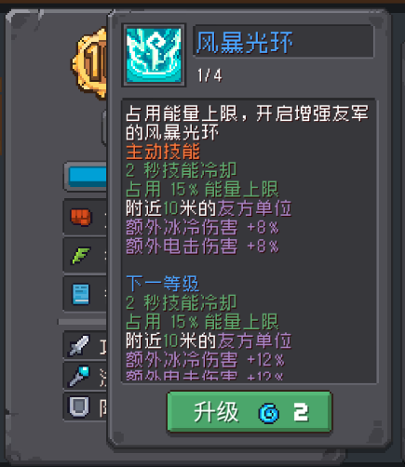The height and width of the screenshot is (467, 405).
Task: Click the skill description text panel
Action: pos(249,241)
